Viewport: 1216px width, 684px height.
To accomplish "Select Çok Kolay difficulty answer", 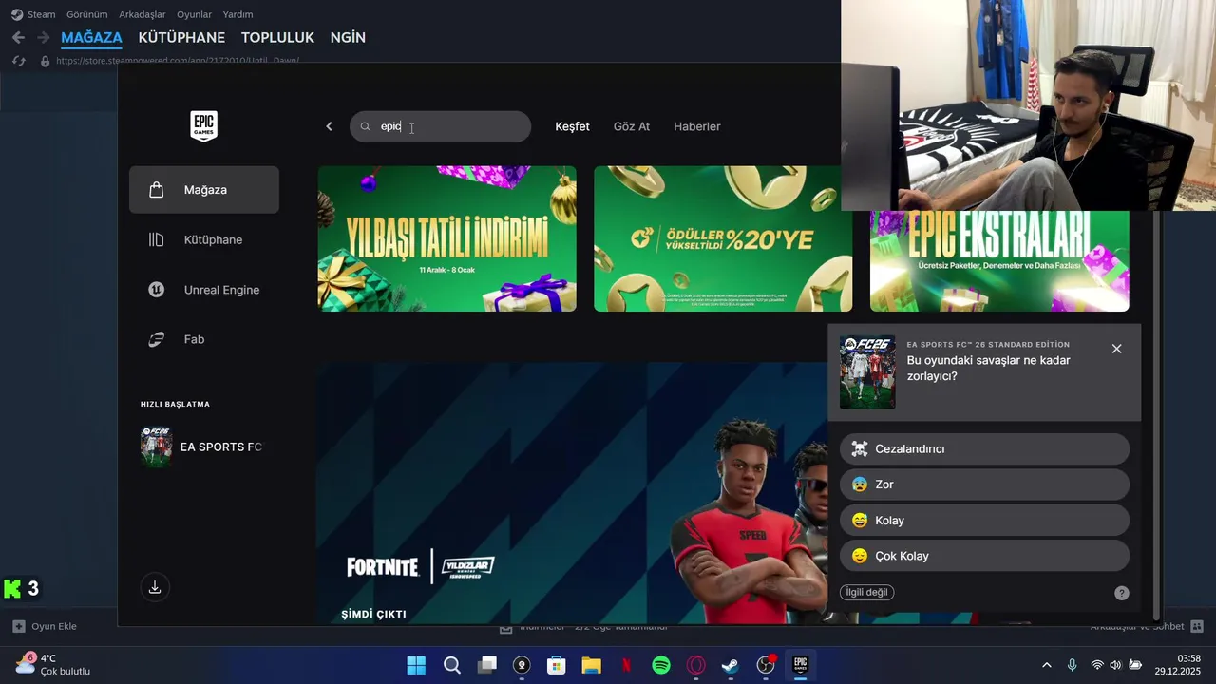I will click(x=984, y=556).
